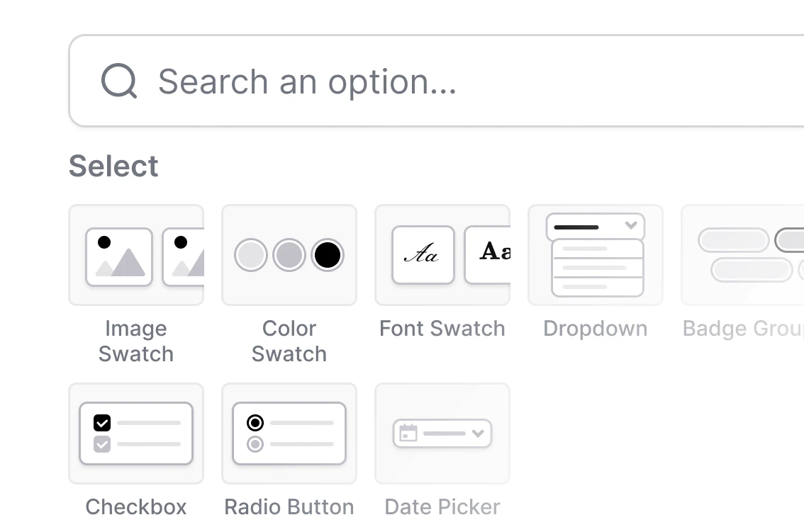
Task: Select the Radio Button option type
Action: click(x=289, y=433)
